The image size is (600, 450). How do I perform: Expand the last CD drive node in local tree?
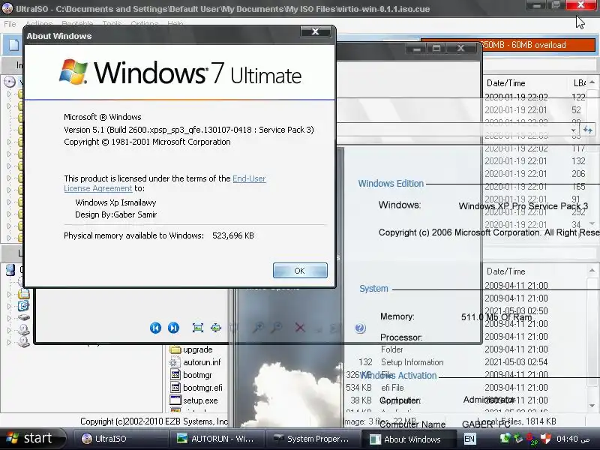(x=9, y=342)
